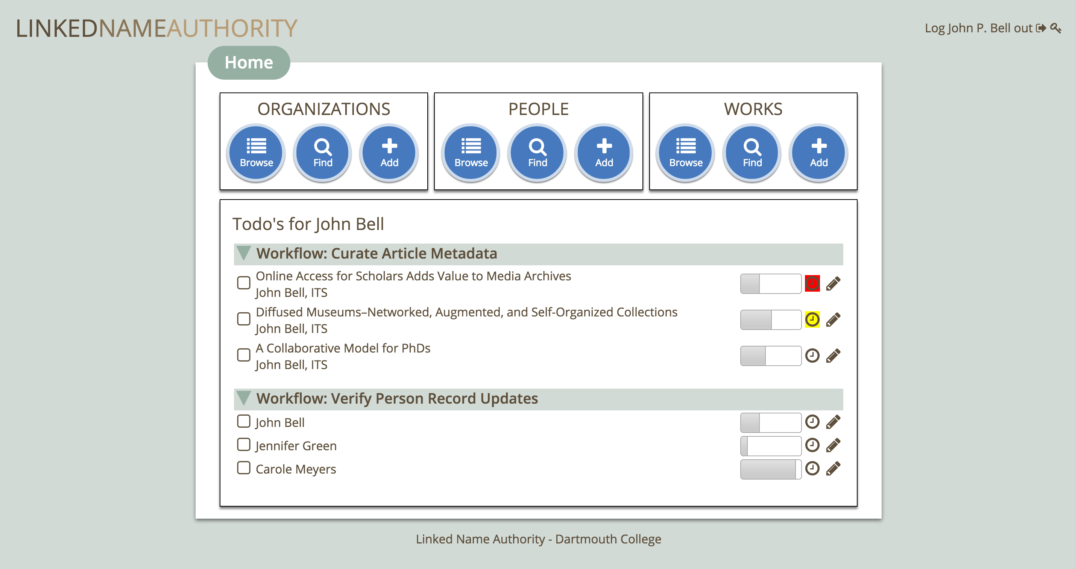
Task: Click the ORGANIZATIONS section title
Action: pos(323,109)
